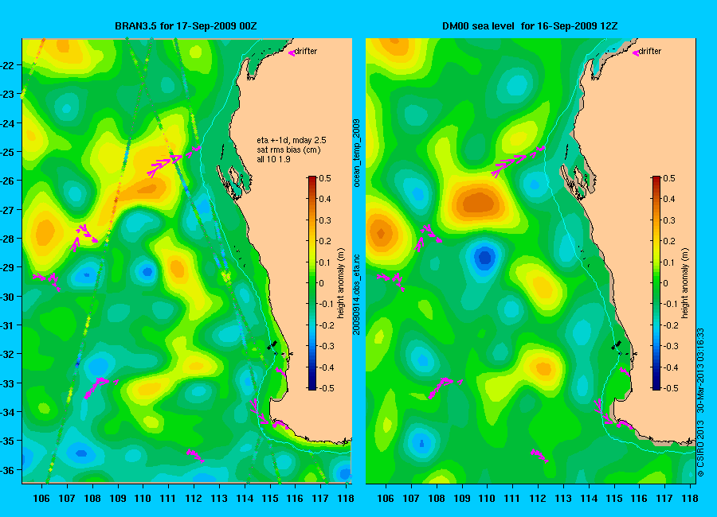Click the height anomaly colorbar in DM00 panel
Viewport: 717px width, 517px height.
pos(656,282)
